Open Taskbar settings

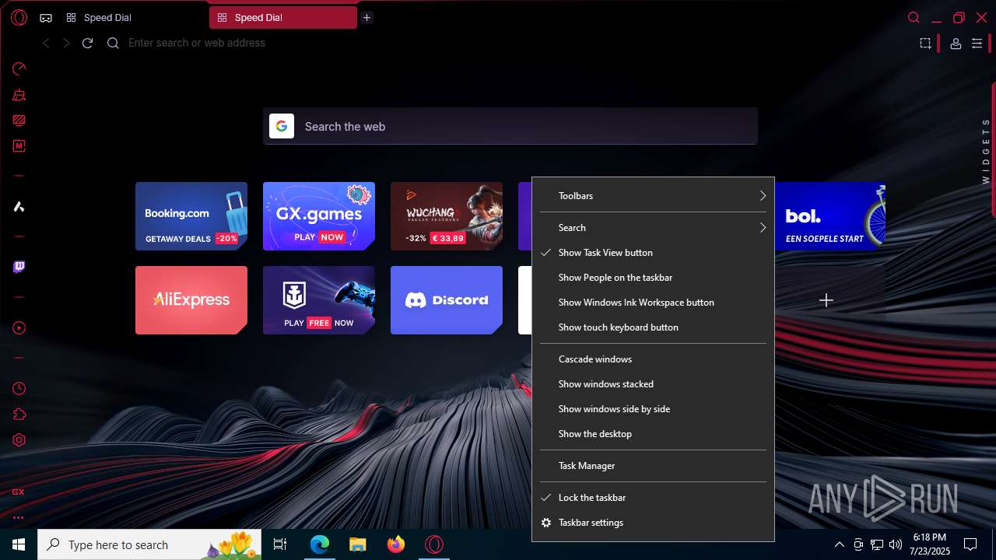click(x=653, y=523)
